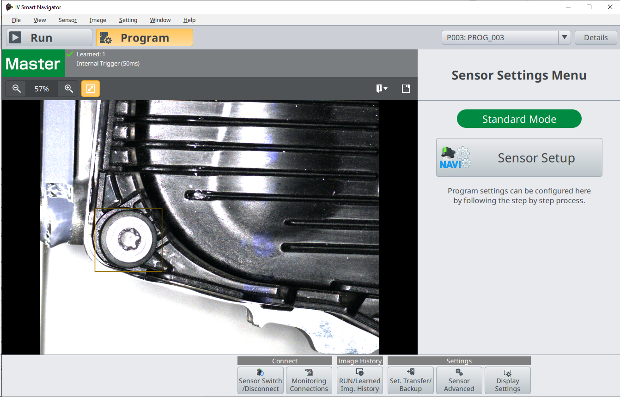Image resolution: width=620 pixels, height=397 pixels.
Task: Toggle the fit-to-window display icon
Action: 91,89
